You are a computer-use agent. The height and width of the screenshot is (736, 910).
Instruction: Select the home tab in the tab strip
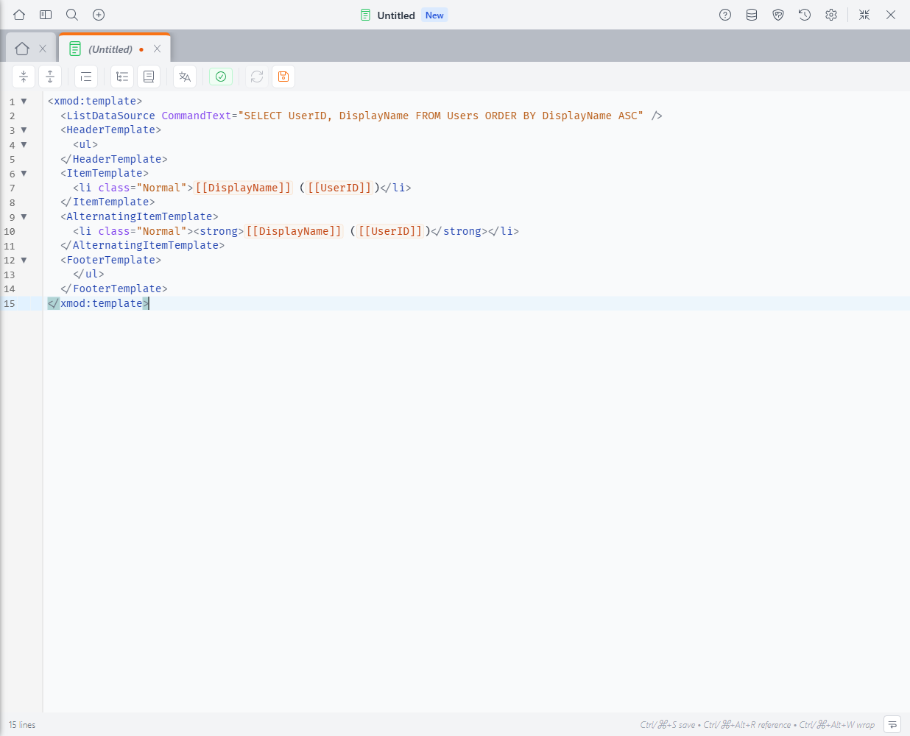(22, 49)
